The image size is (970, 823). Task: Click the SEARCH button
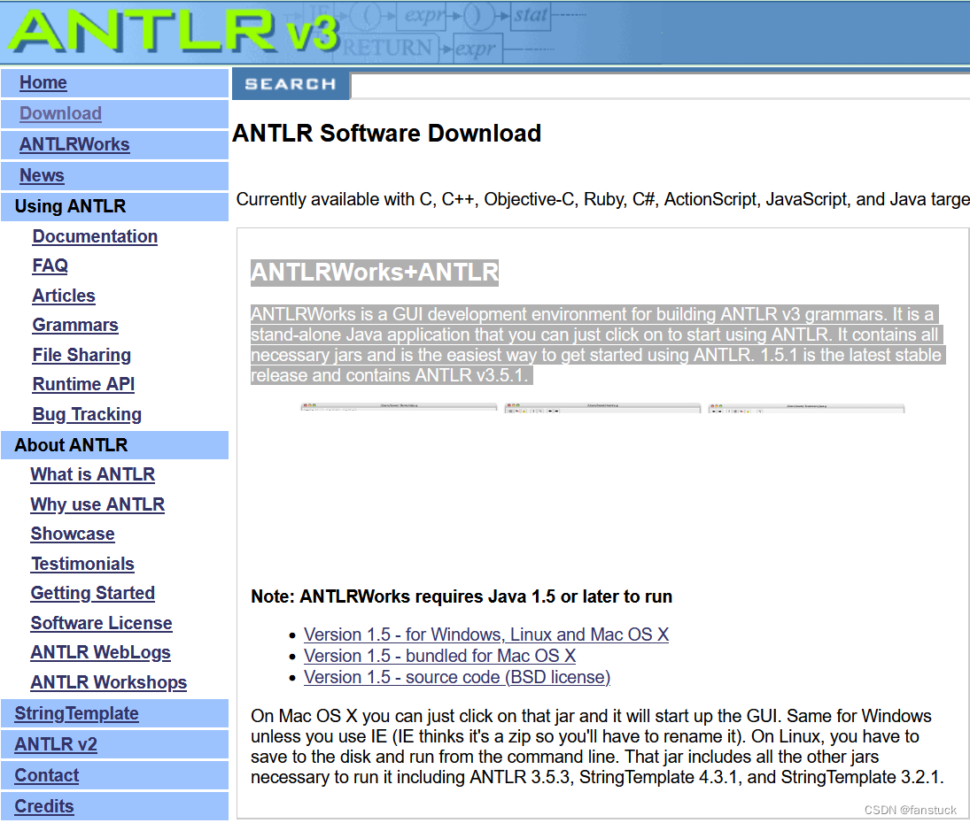[x=291, y=84]
